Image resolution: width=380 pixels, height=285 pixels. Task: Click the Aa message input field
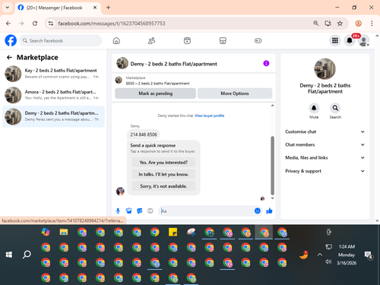[206, 211]
